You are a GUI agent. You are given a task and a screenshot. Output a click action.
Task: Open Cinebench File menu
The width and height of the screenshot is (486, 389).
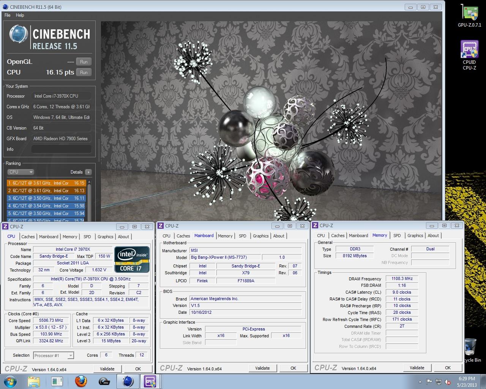[x=8, y=15]
